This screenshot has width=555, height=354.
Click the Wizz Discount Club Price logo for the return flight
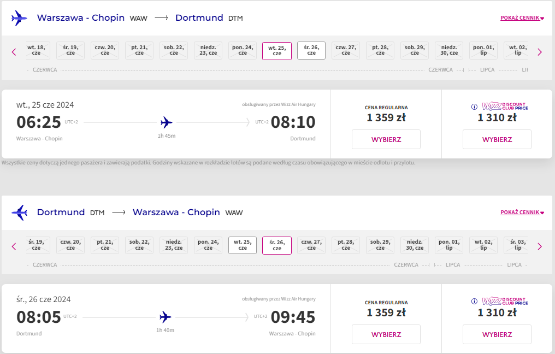[505, 301]
